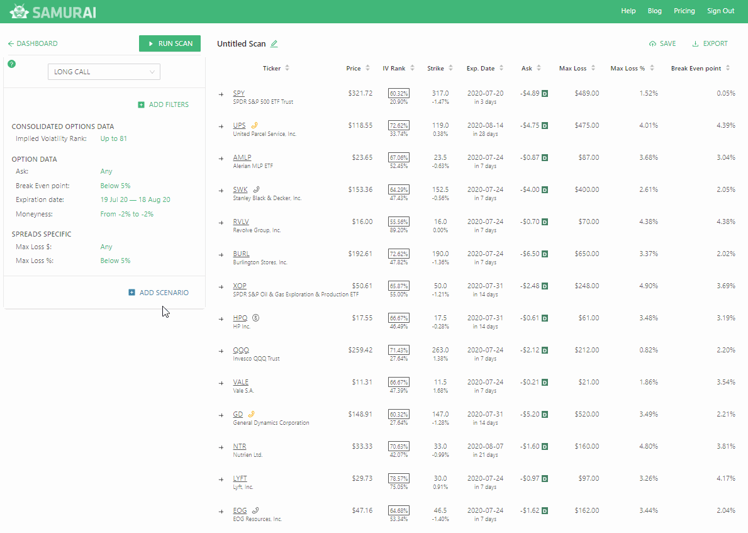Viewport: 748px width, 533px height.
Task: Open the SPY ticker link
Action: tap(239, 94)
